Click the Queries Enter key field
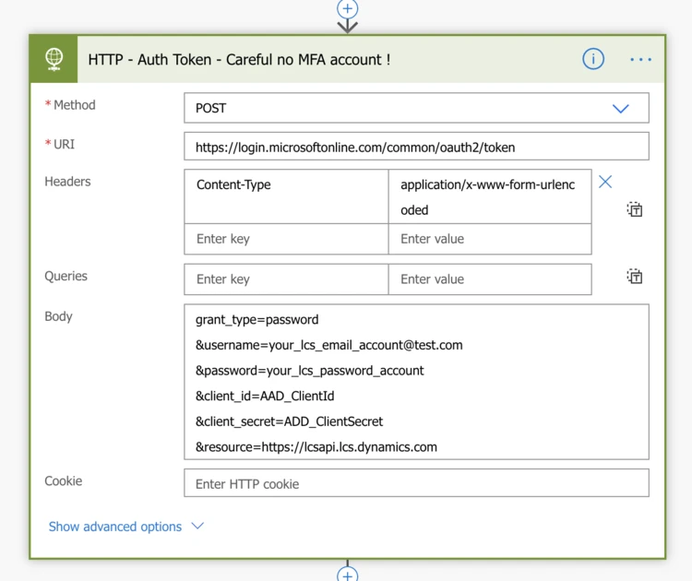 click(286, 279)
